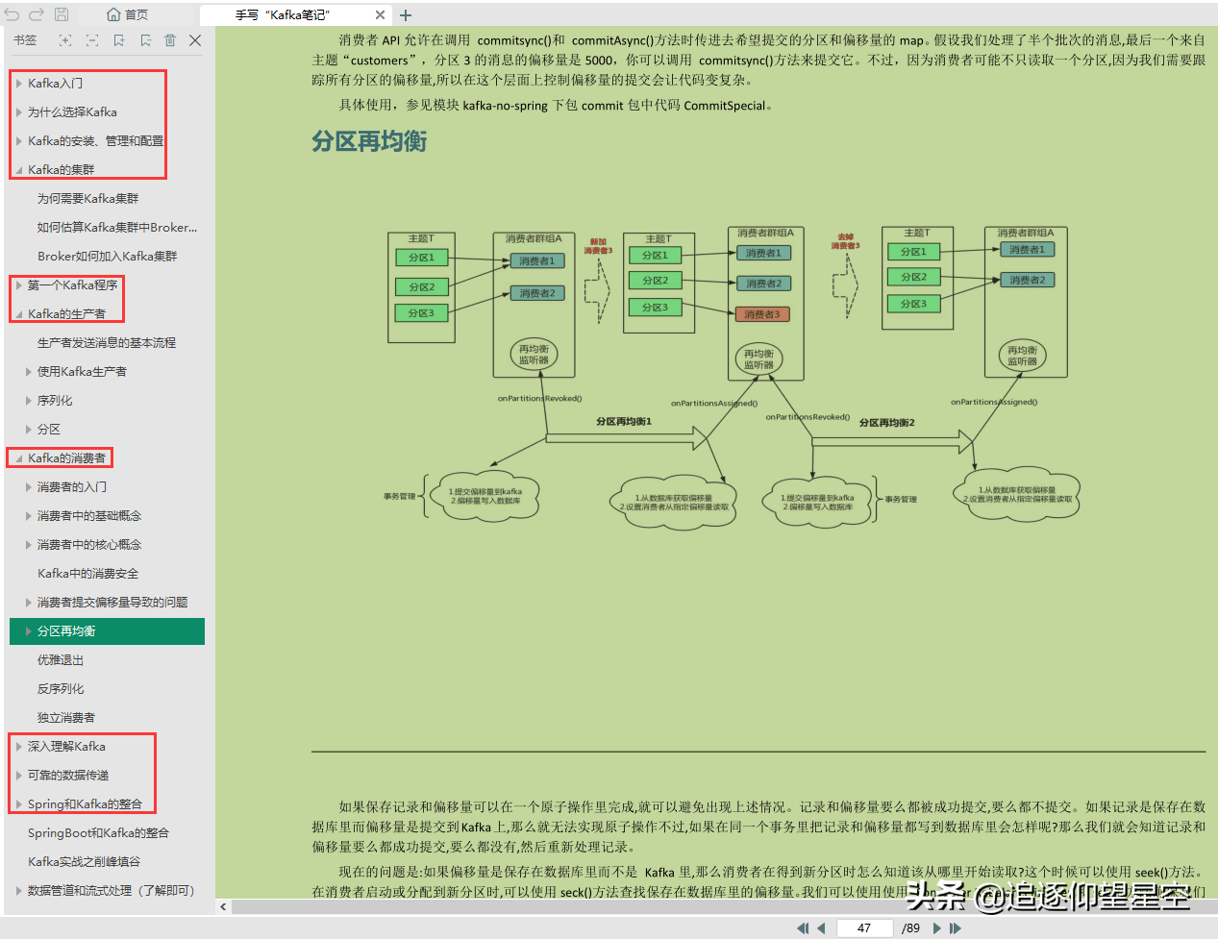Collapse all bookmarks icon
The height and width of the screenshot is (939, 1218).
pos(92,40)
